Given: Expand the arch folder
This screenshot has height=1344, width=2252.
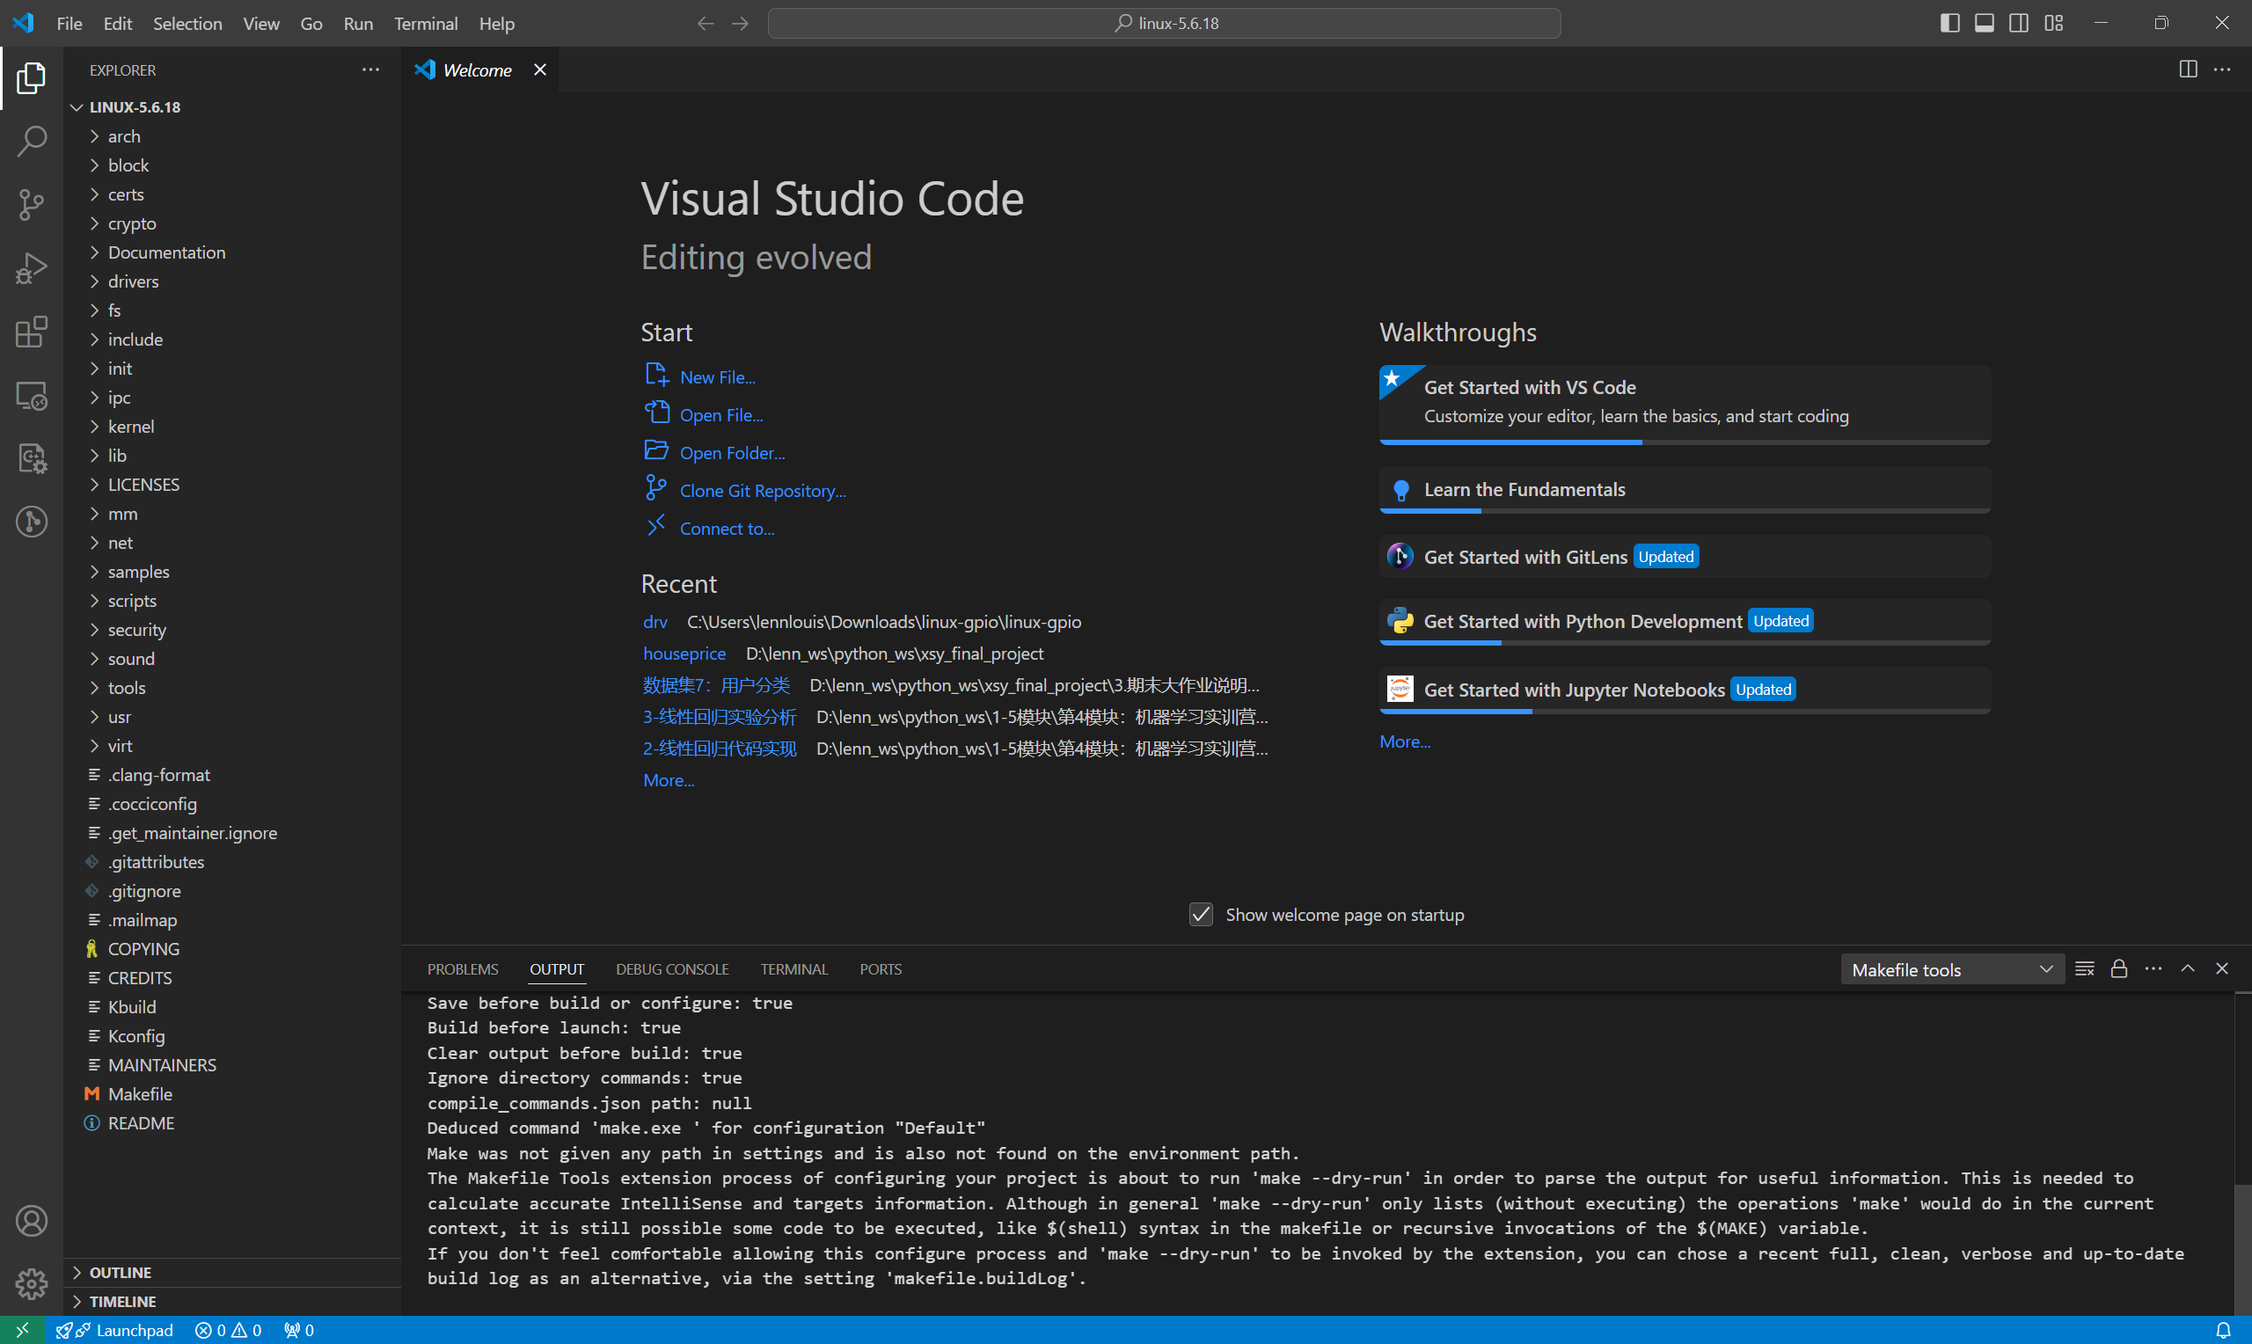Looking at the screenshot, I should point(232,136).
